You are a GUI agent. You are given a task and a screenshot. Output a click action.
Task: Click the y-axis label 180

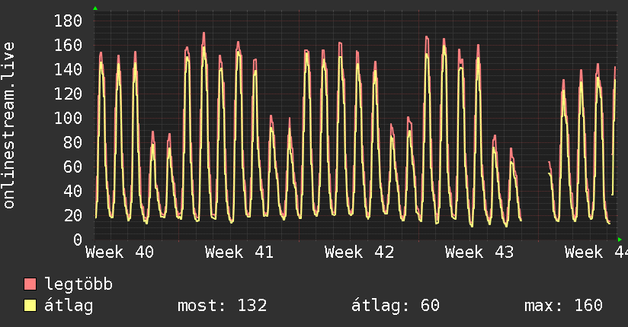68,21
